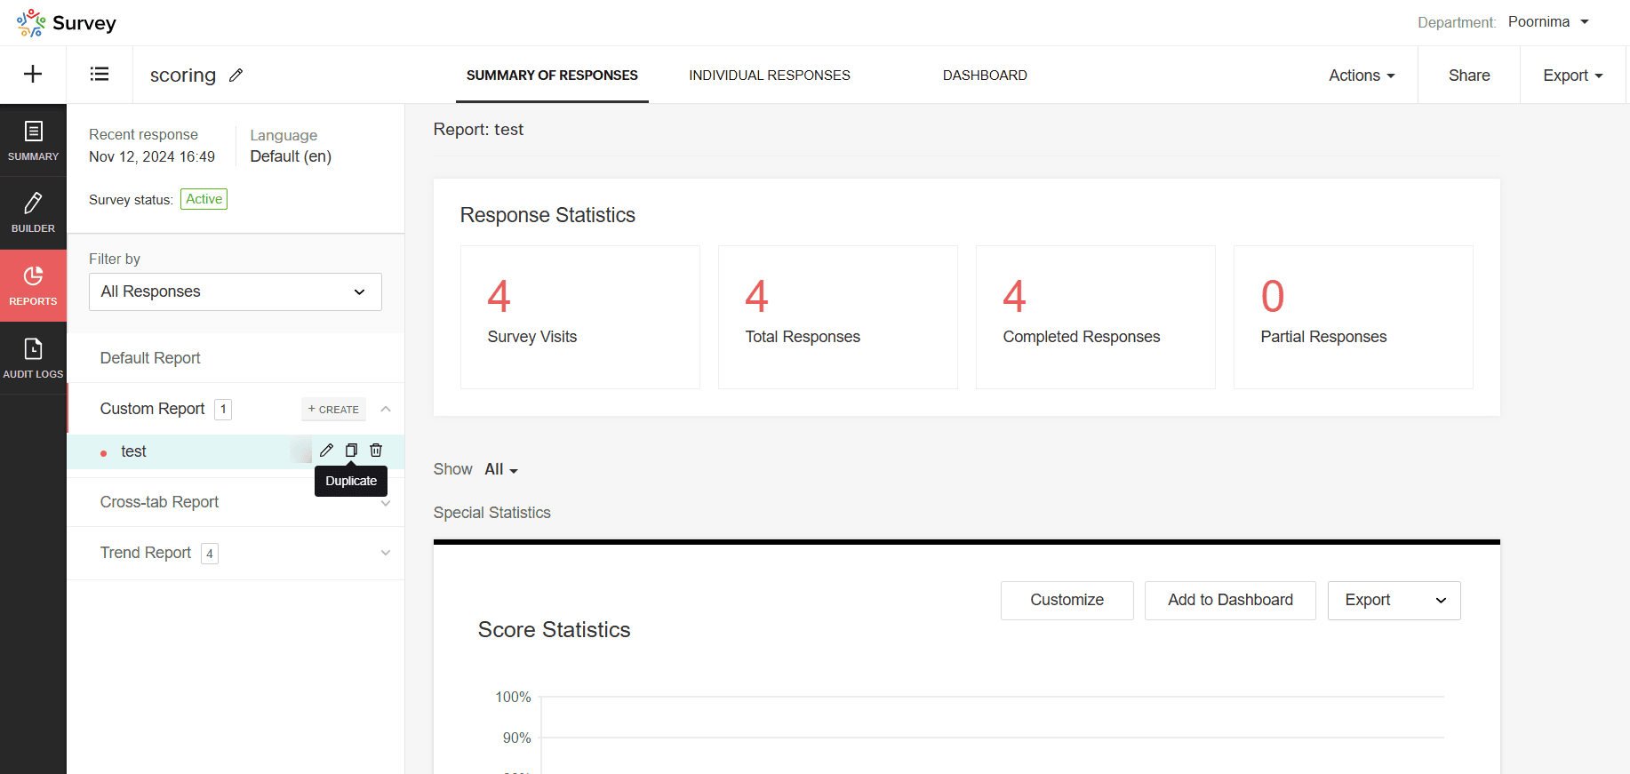Switch to the Dashboard tab
1630x774 pixels.
(985, 76)
